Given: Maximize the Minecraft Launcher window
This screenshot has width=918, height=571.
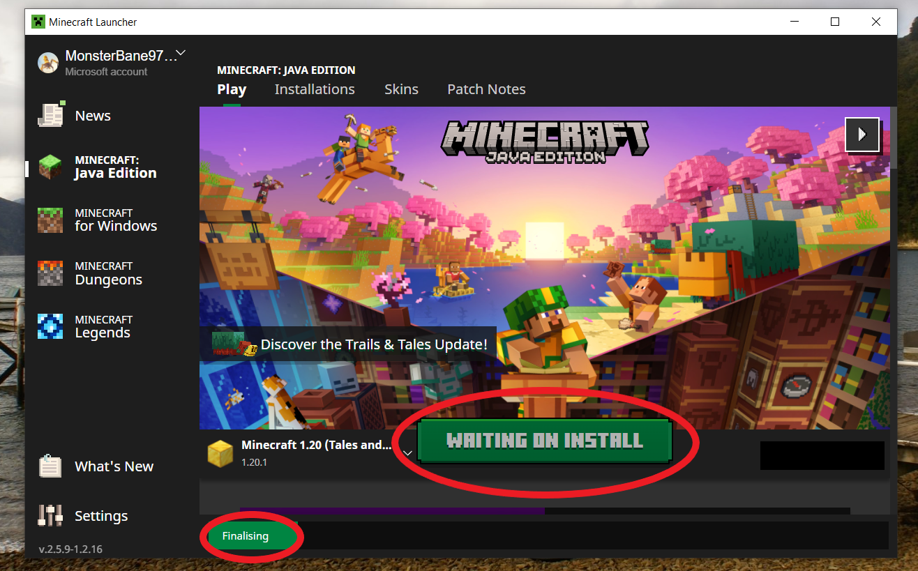Looking at the screenshot, I should [835, 22].
